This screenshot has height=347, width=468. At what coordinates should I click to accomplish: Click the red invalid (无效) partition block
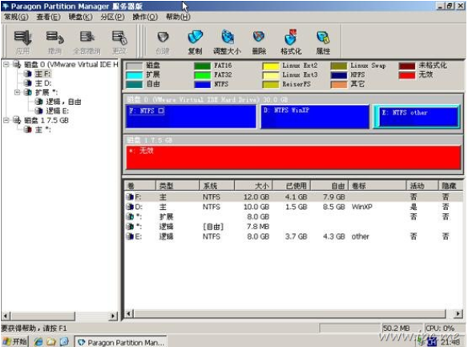point(293,158)
